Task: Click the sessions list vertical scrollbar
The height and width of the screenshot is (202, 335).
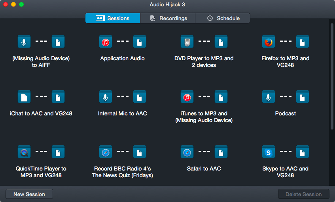Action: [x=332, y=76]
